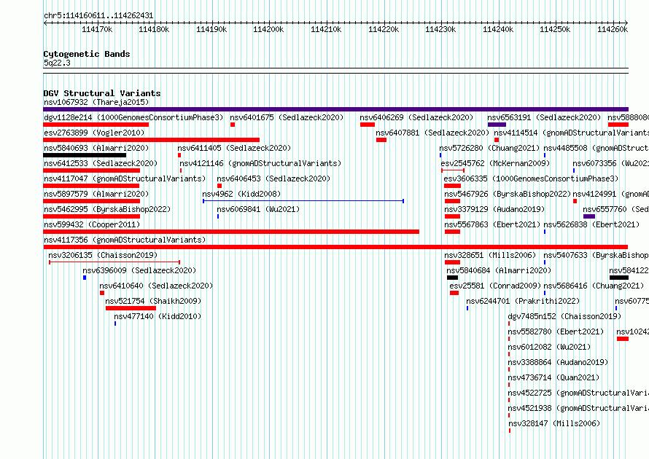Open variant nsv5726280 (Chuang2021)

[x=489, y=148]
